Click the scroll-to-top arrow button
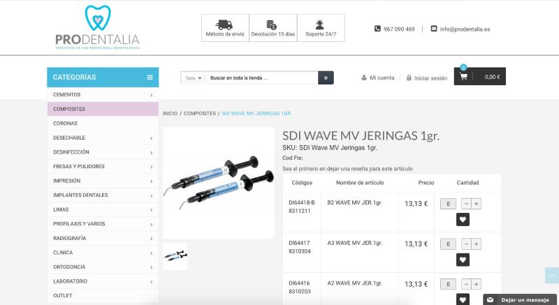Screen dimensions: 559x305 [552, 276]
